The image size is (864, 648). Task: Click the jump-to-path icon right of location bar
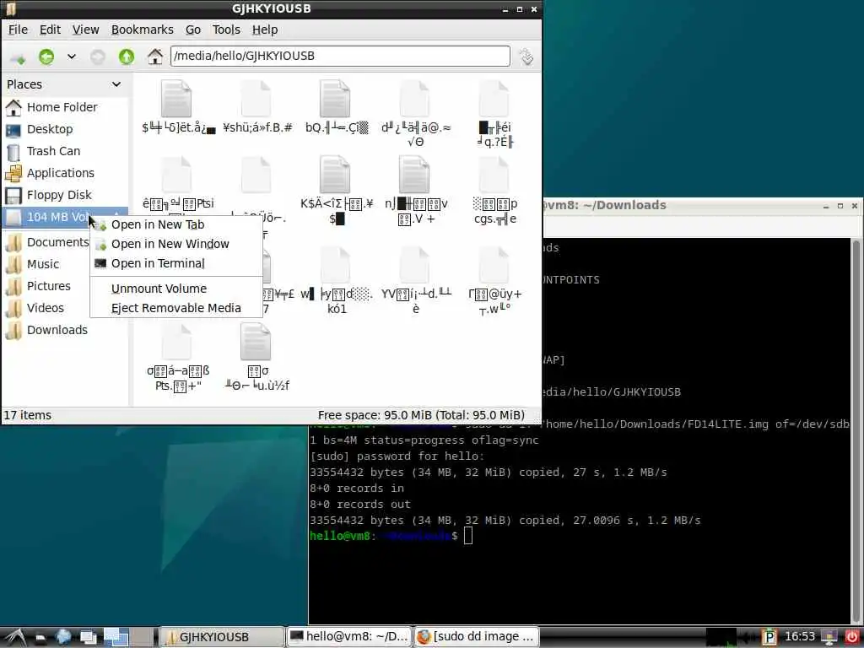click(x=526, y=57)
